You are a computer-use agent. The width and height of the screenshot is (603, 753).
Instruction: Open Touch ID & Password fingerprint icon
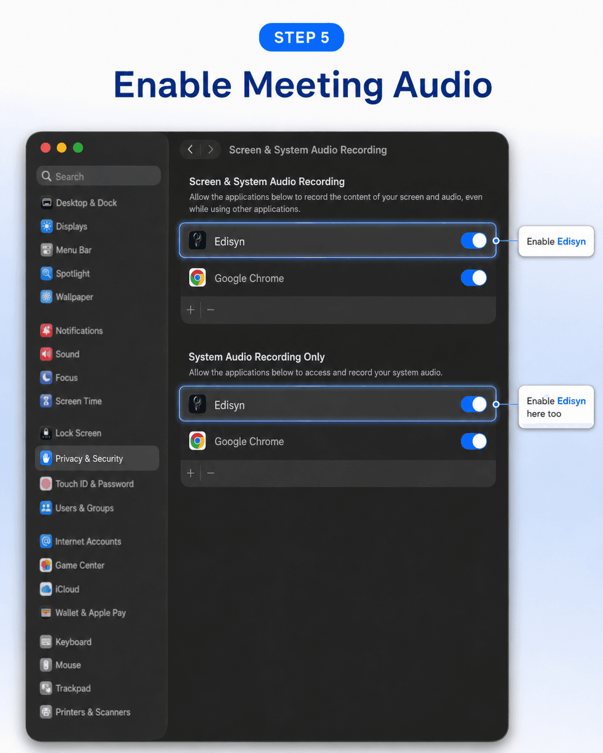pos(46,483)
